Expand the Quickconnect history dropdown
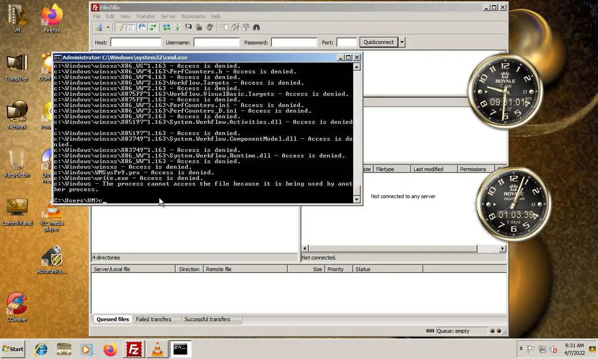The height and width of the screenshot is (359, 598). 402,42
